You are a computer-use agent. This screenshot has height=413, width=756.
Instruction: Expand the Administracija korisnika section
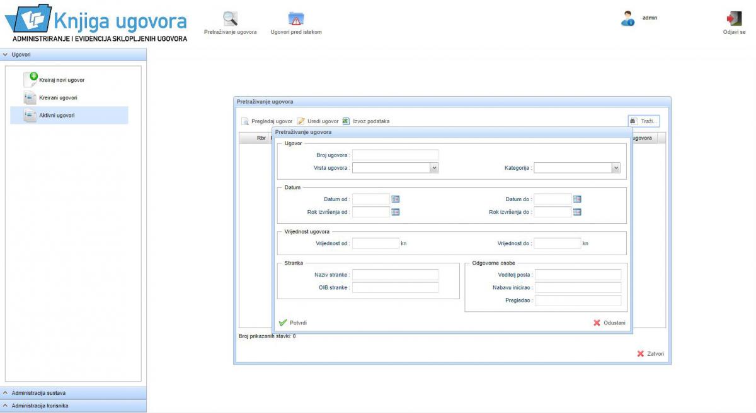[73, 405]
